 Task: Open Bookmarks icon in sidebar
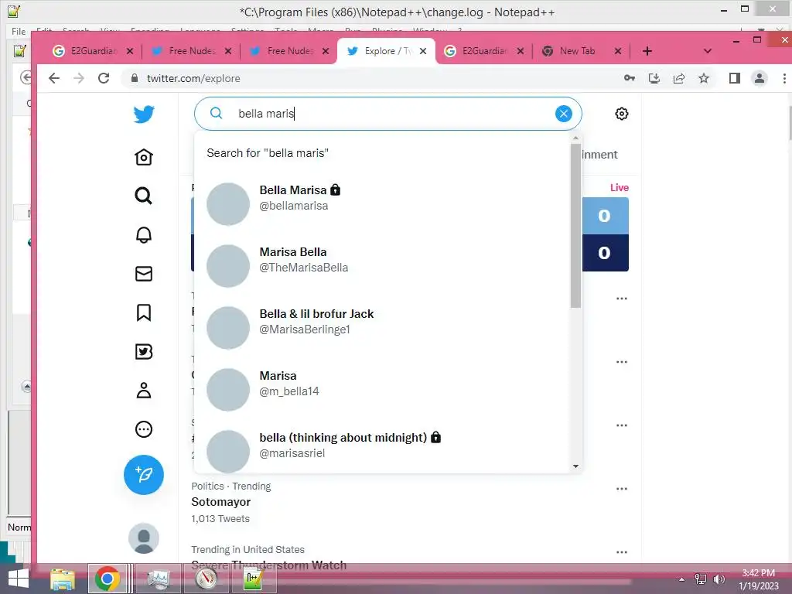pos(144,312)
